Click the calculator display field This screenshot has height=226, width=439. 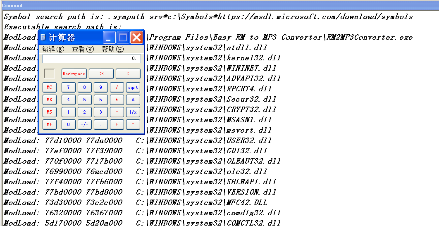(x=91, y=59)
